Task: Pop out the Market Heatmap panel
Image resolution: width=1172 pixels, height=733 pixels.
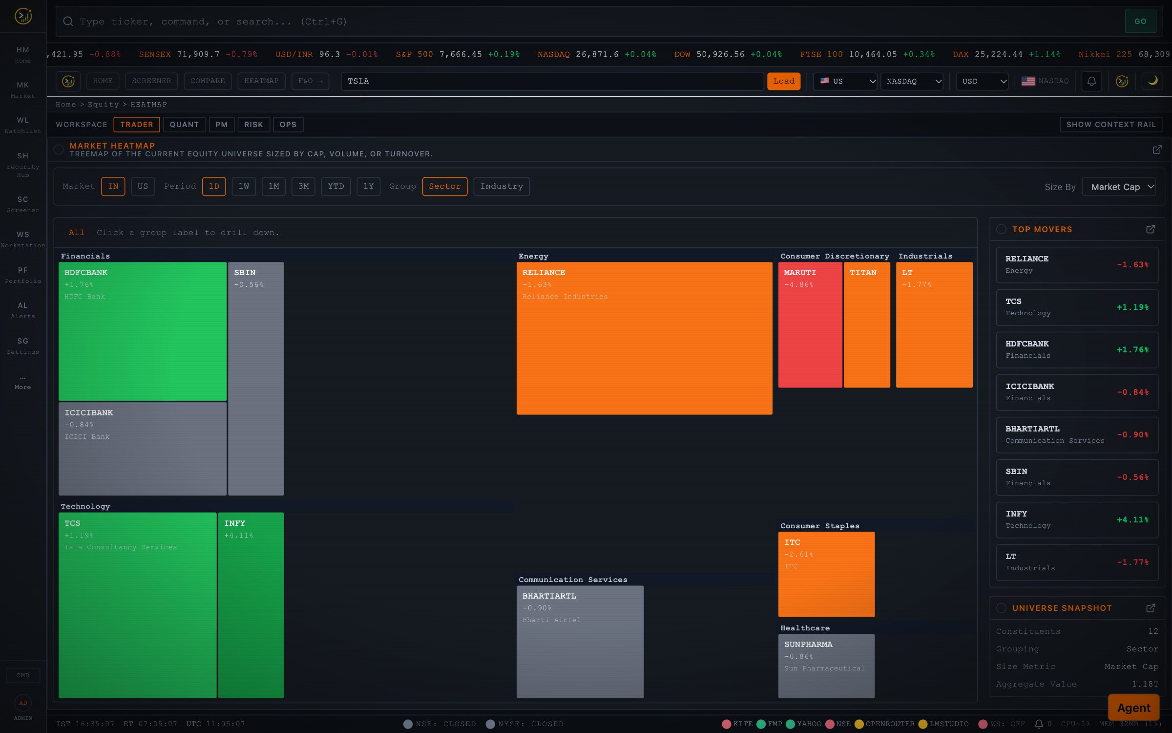Action: tap(1157, 150)
